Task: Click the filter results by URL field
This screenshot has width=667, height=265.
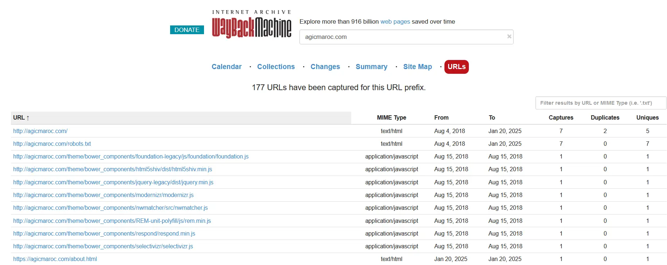Action: tap(600, 103)
